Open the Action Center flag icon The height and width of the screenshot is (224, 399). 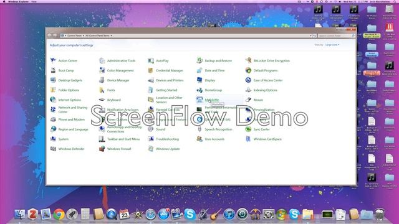pyautogui.click(x=53, y=60)
